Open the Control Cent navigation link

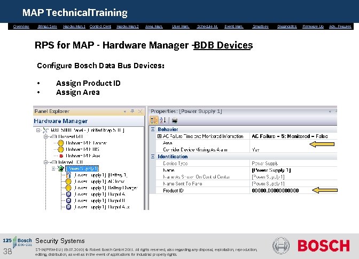click(x=100, y=27)
